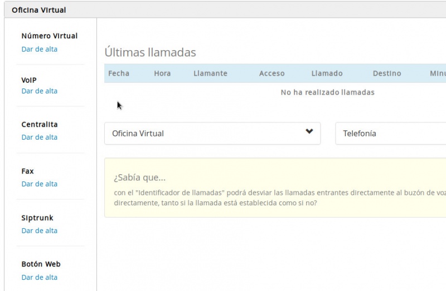Register Botón Web using Dar de alta

point(39,277)
